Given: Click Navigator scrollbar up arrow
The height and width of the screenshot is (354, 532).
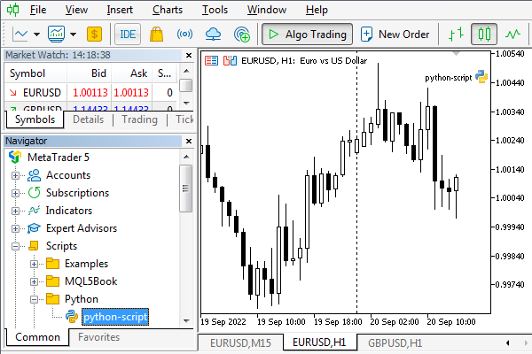Looking at the screenshot, I should pos(186,157).
